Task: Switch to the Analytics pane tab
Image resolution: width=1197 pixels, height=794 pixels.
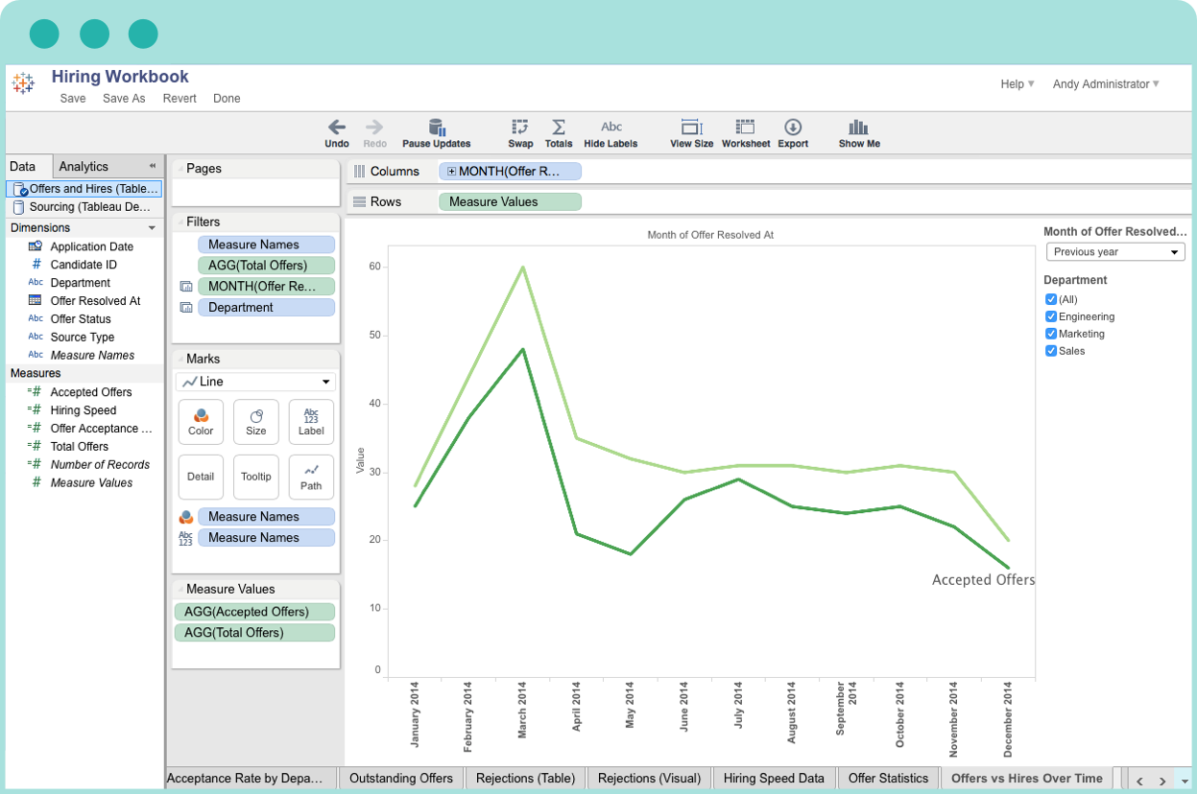Action: 84,166
